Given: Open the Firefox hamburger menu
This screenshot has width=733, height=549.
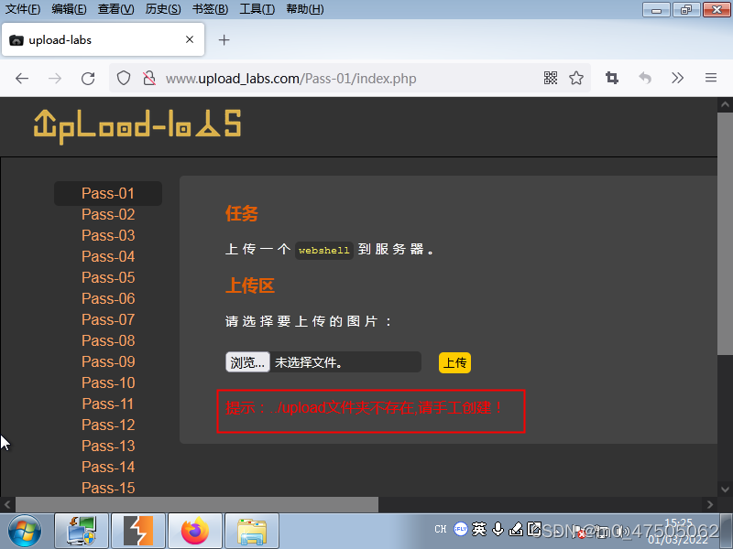Looking at the screenshot, I should point(710,79).
